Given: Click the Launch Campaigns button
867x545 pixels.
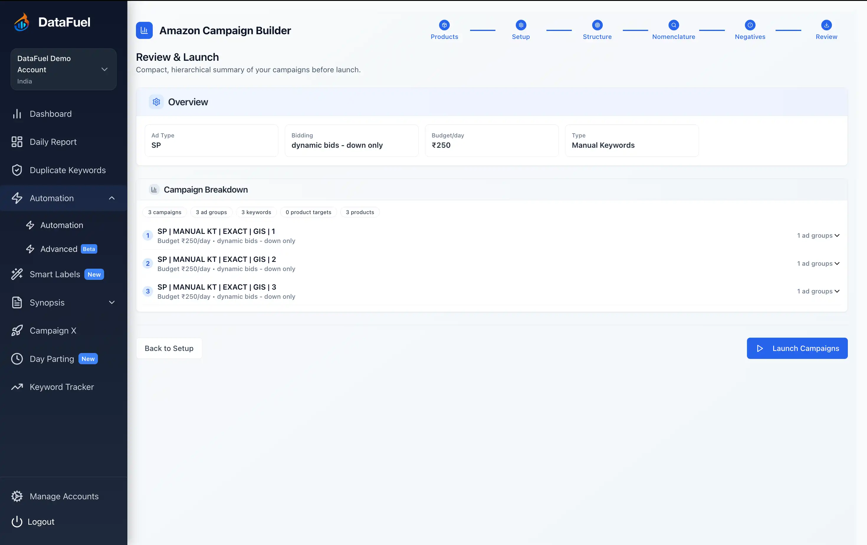Looking at the screenshot, I should (x=797, y=348).
